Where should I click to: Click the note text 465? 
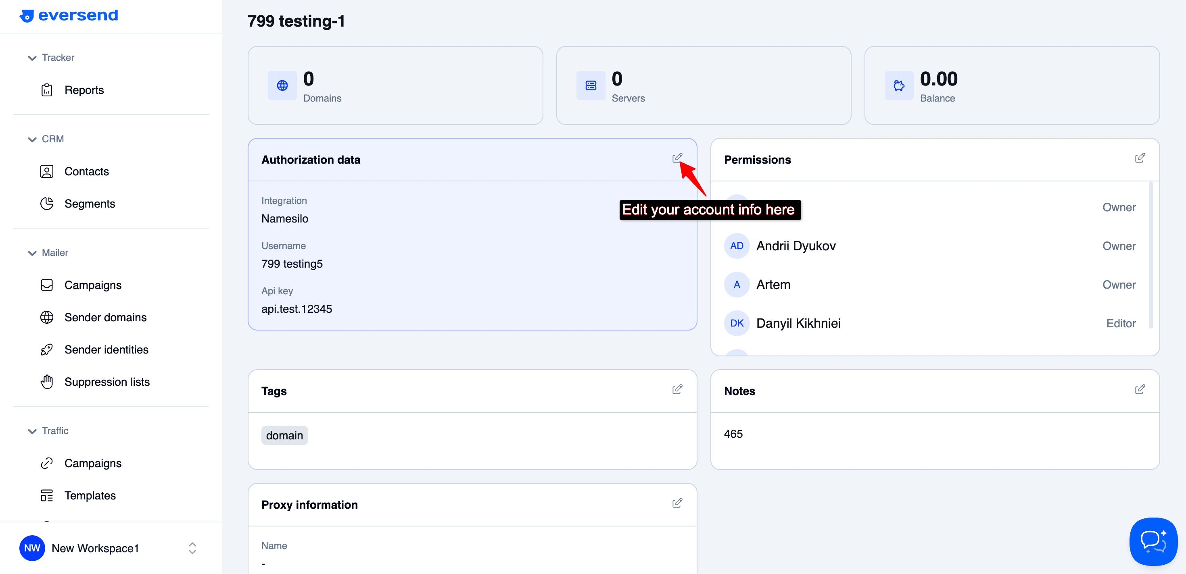[x=733, y=434]
